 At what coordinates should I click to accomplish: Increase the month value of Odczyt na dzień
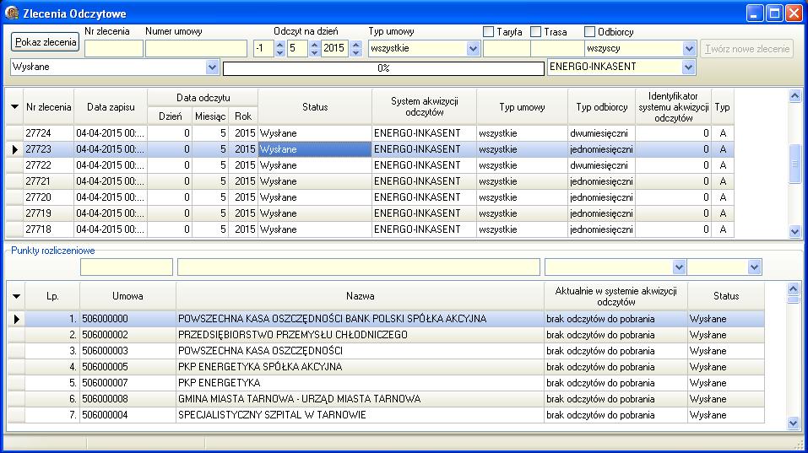click(x=314, y=45)
